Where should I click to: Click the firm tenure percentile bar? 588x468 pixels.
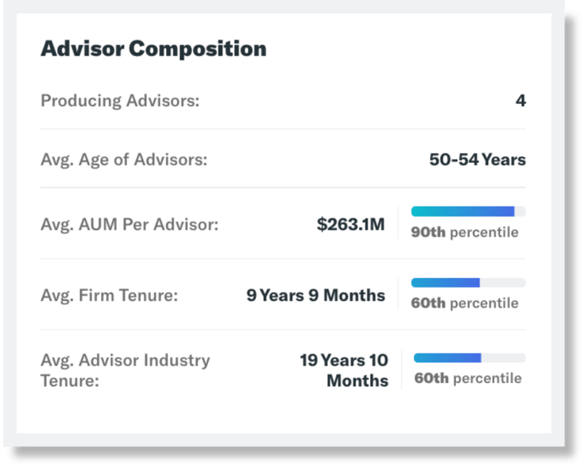(468, 283)
